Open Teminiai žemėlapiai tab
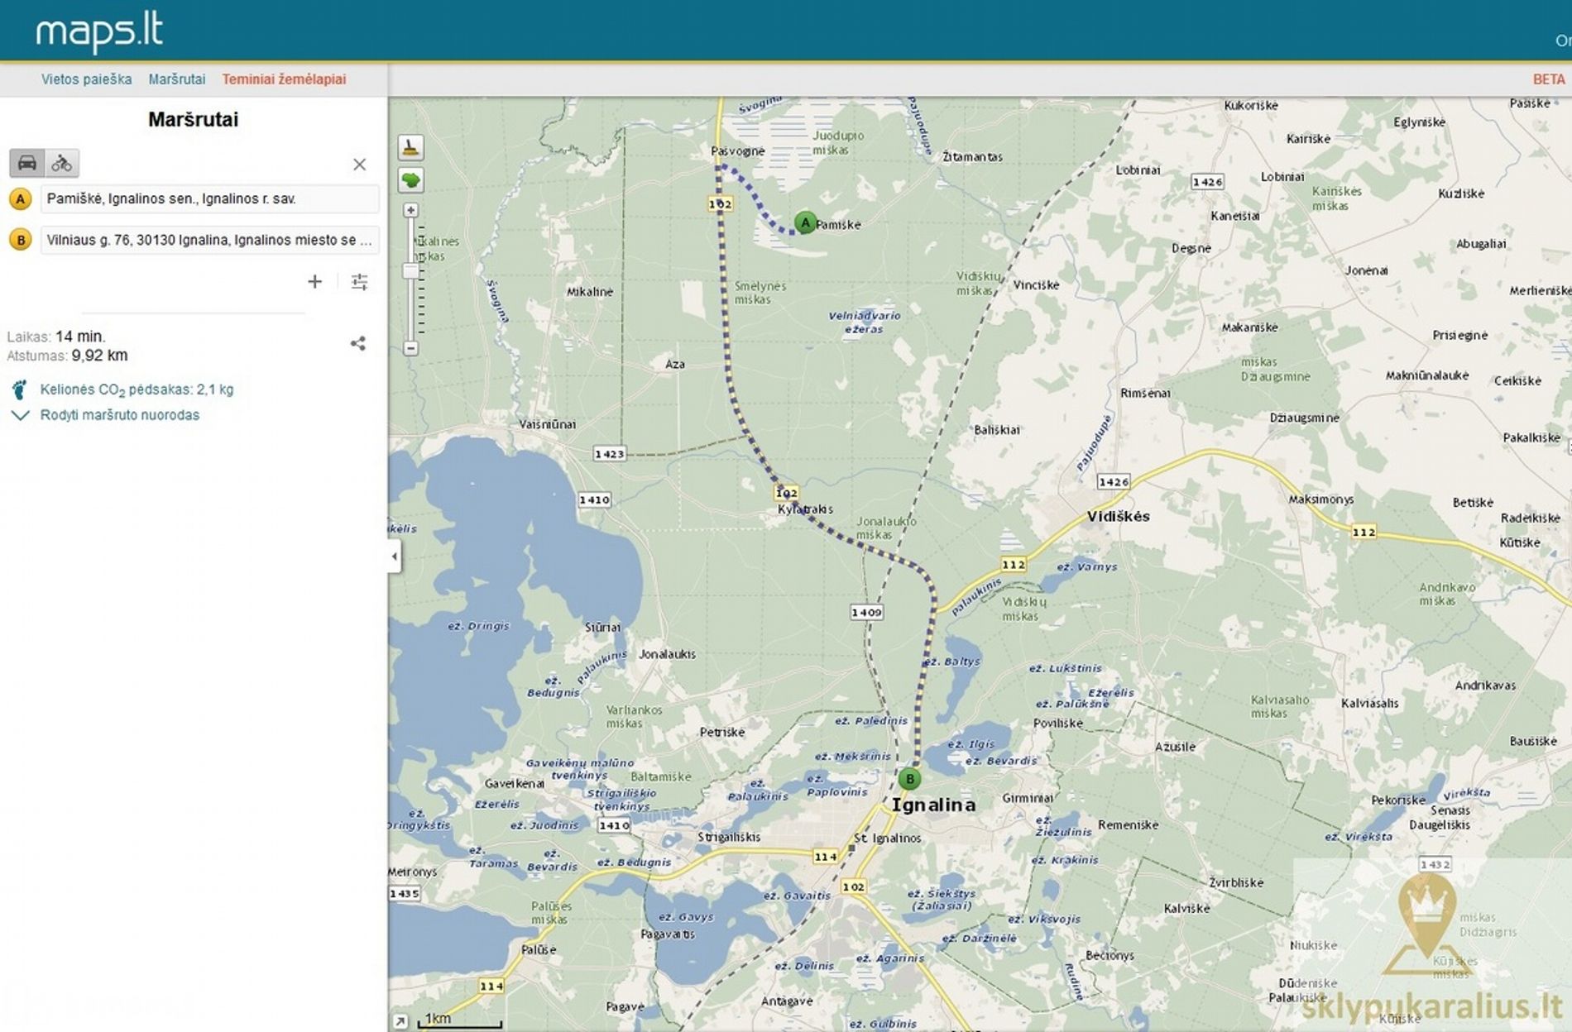This screenshot has height=1032, width=1572. pyautogui.click(x=284, y=79)
